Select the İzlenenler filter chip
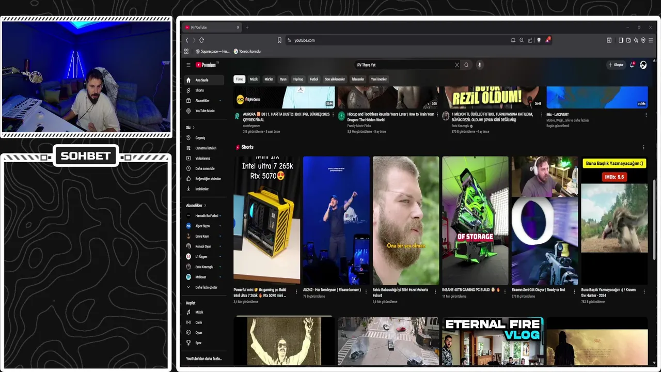Viewport: 661px width, 372px height. [x=358, y=79]
